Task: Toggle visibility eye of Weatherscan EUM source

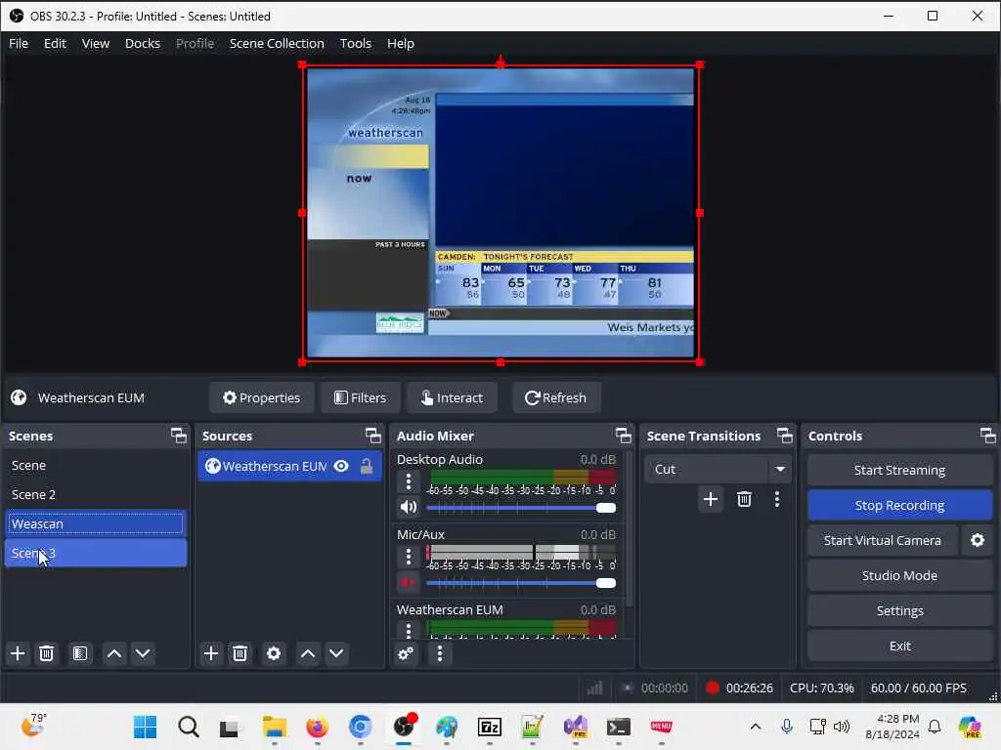Action: (341, 466)
